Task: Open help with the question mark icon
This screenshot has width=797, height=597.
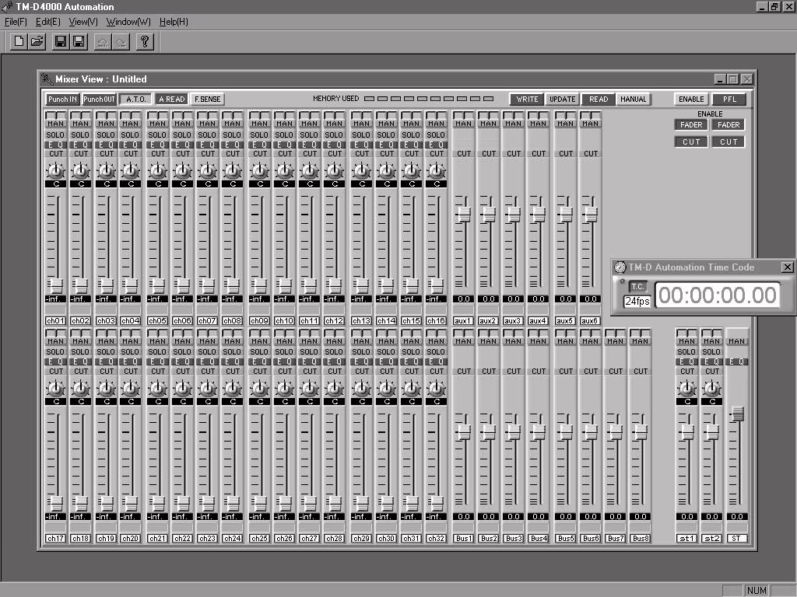Action: [145, 42]
